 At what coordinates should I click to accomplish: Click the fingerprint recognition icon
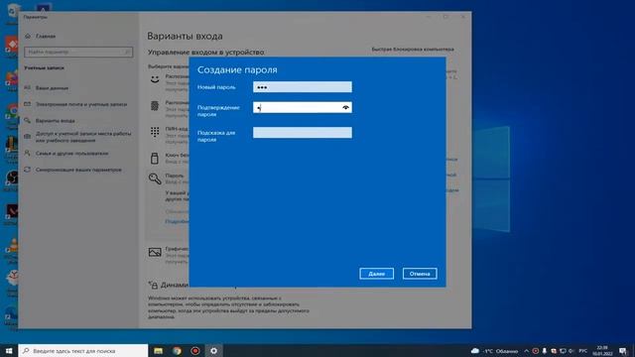[155, 106]
